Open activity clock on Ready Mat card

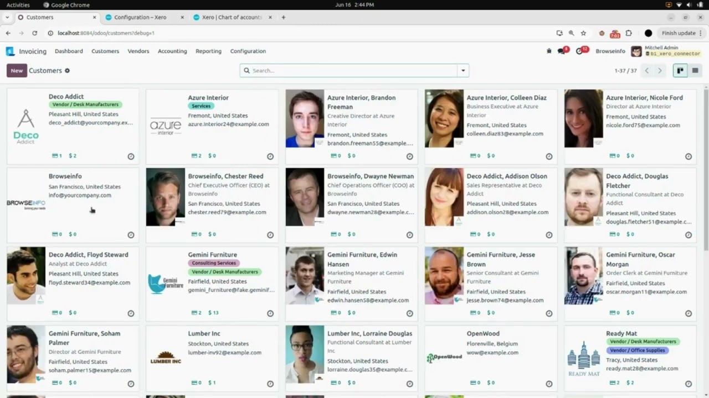pos(689,384)
